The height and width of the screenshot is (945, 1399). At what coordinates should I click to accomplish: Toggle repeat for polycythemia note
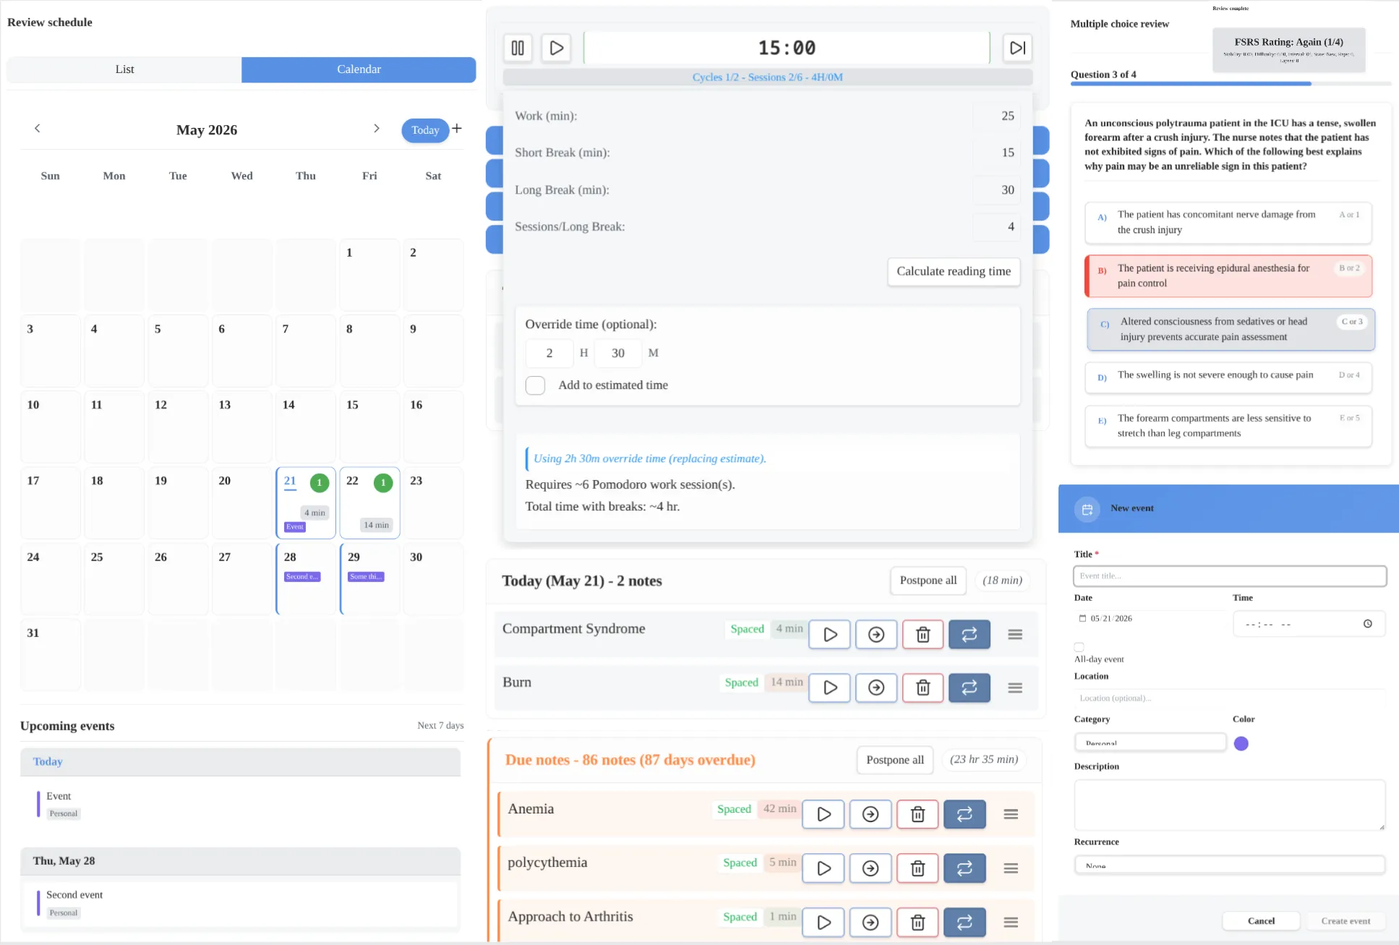[964, 868]
